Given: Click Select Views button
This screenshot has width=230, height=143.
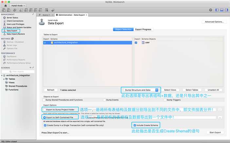Looking at the screenshot, I should 170,90.
